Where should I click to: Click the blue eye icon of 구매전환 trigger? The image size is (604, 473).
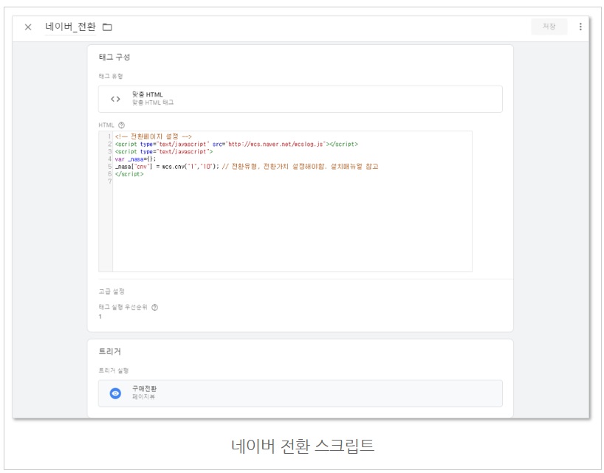coord(115,393)
